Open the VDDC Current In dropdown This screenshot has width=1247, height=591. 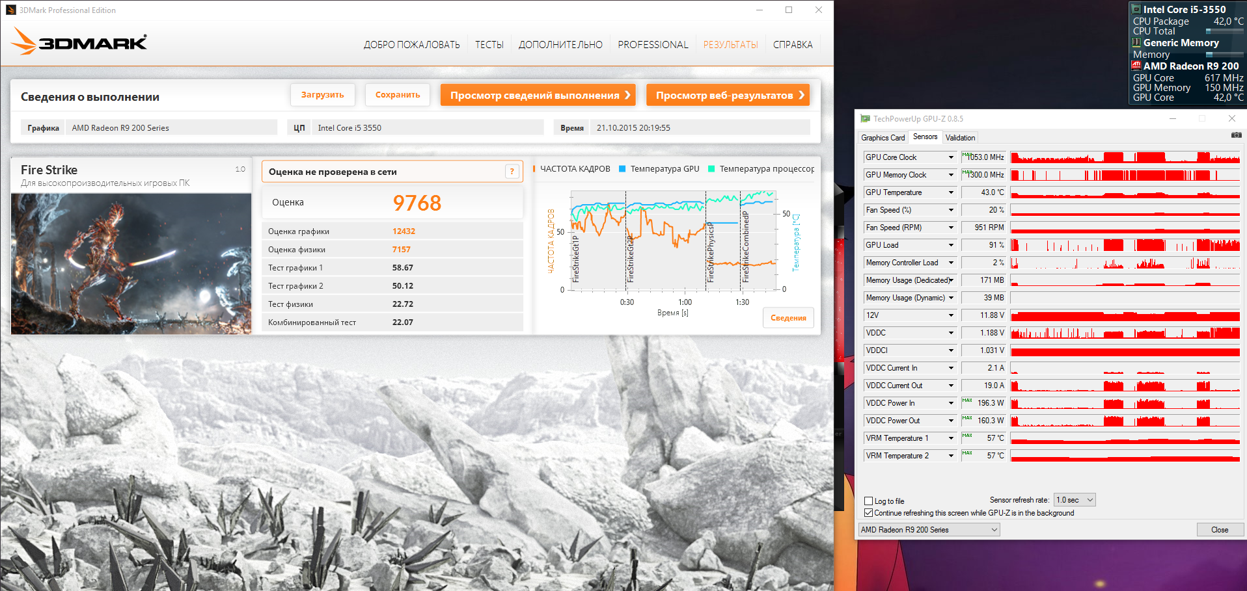(x=951, y=368)
